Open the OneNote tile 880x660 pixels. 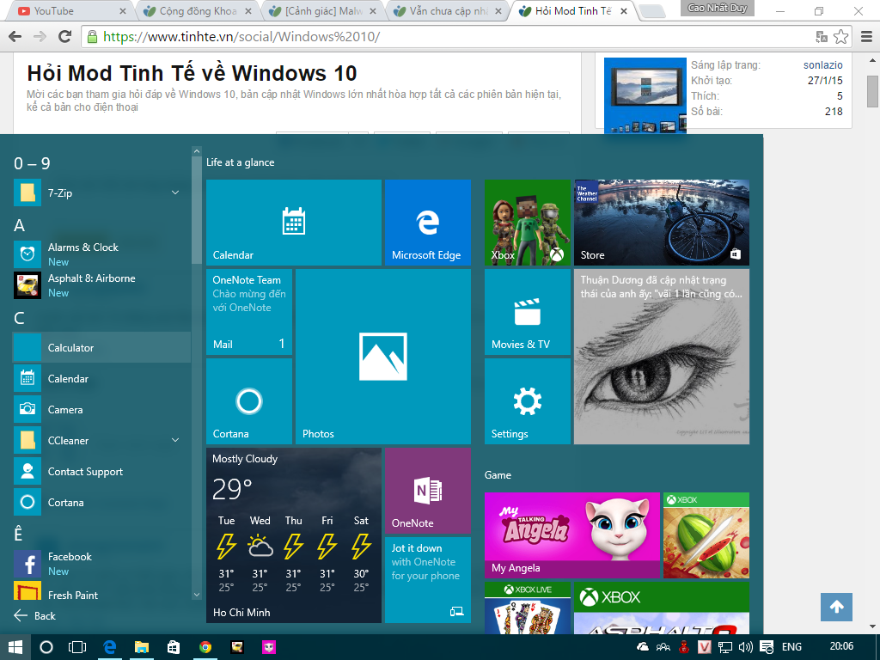(x=427, y=491)
